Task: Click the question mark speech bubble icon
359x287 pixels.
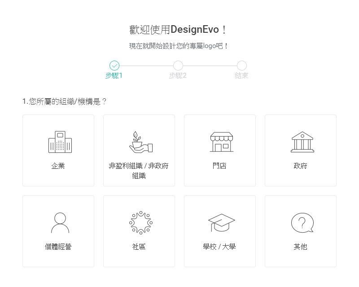Action: [302, 223]
